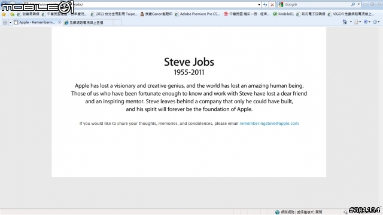Image resolution: width=383 pixels, height=215 pixels.
Task: Click the Internet zone globe in status bar
Action: click(x=277, y=212)
